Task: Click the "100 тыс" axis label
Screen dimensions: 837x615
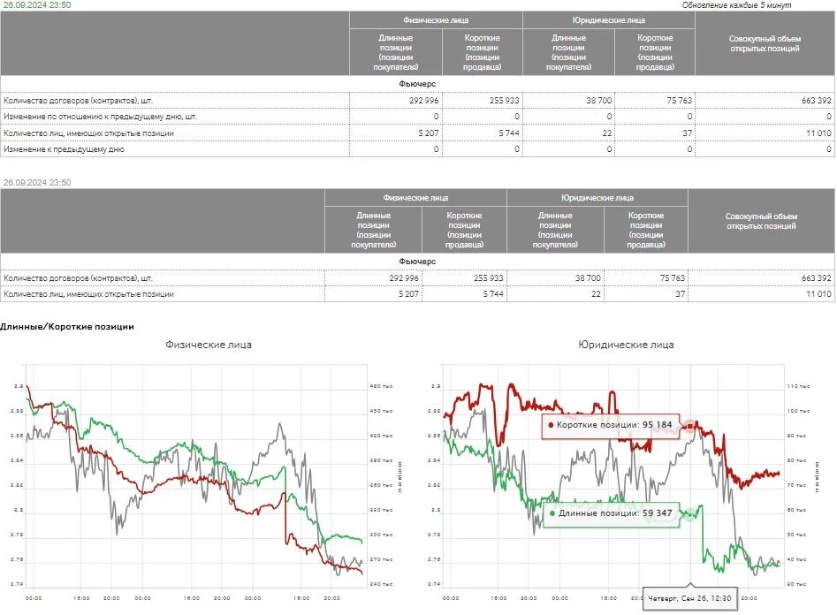Action: pyautogui.click(x=799, y=411)
